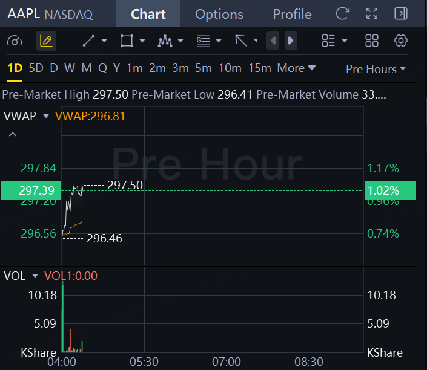Expand the line tool dropdown arrow
Screen dimensions: 427x370
104,41
